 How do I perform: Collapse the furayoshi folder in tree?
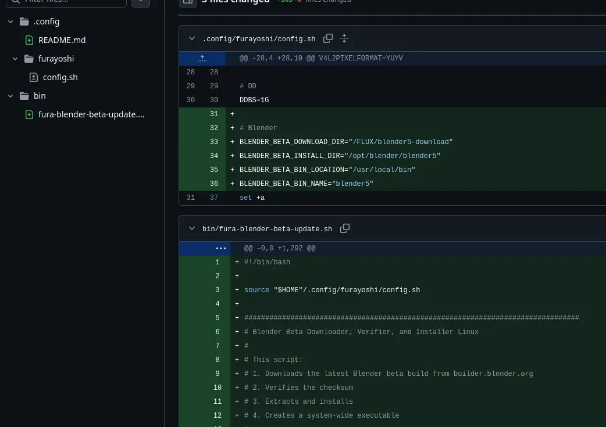coord(15,59)
